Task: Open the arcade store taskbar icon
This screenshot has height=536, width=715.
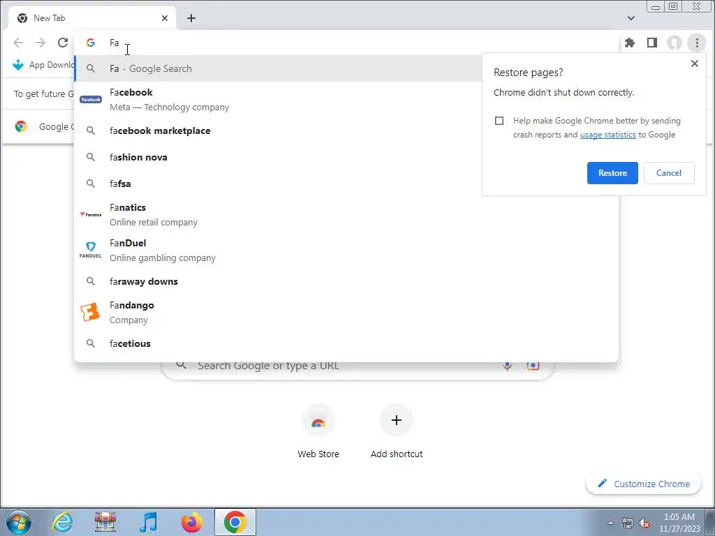Action: click(105, 522)
